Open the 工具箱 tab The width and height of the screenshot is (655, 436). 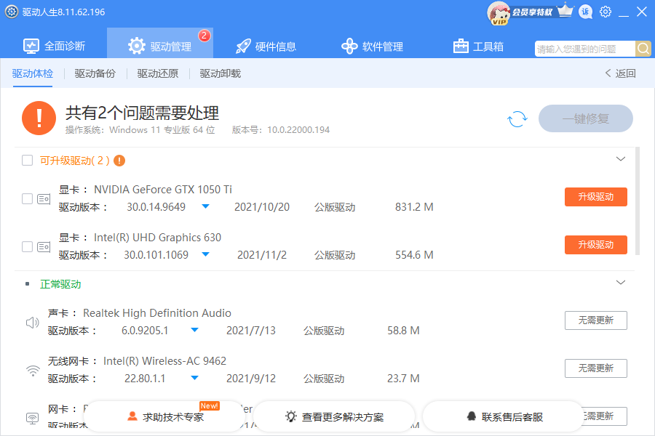coord(477,45)
